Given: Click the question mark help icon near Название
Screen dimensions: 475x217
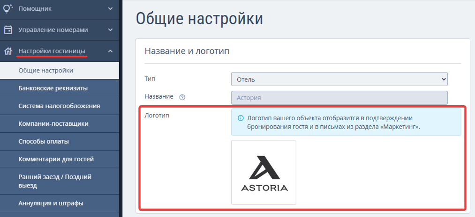Looking at the screenshot, I should (182, 97).
